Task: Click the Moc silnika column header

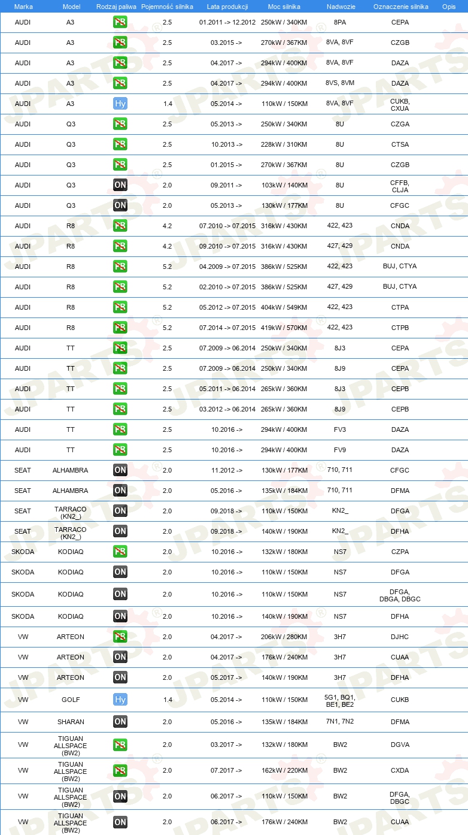Action: pos(284,6)
